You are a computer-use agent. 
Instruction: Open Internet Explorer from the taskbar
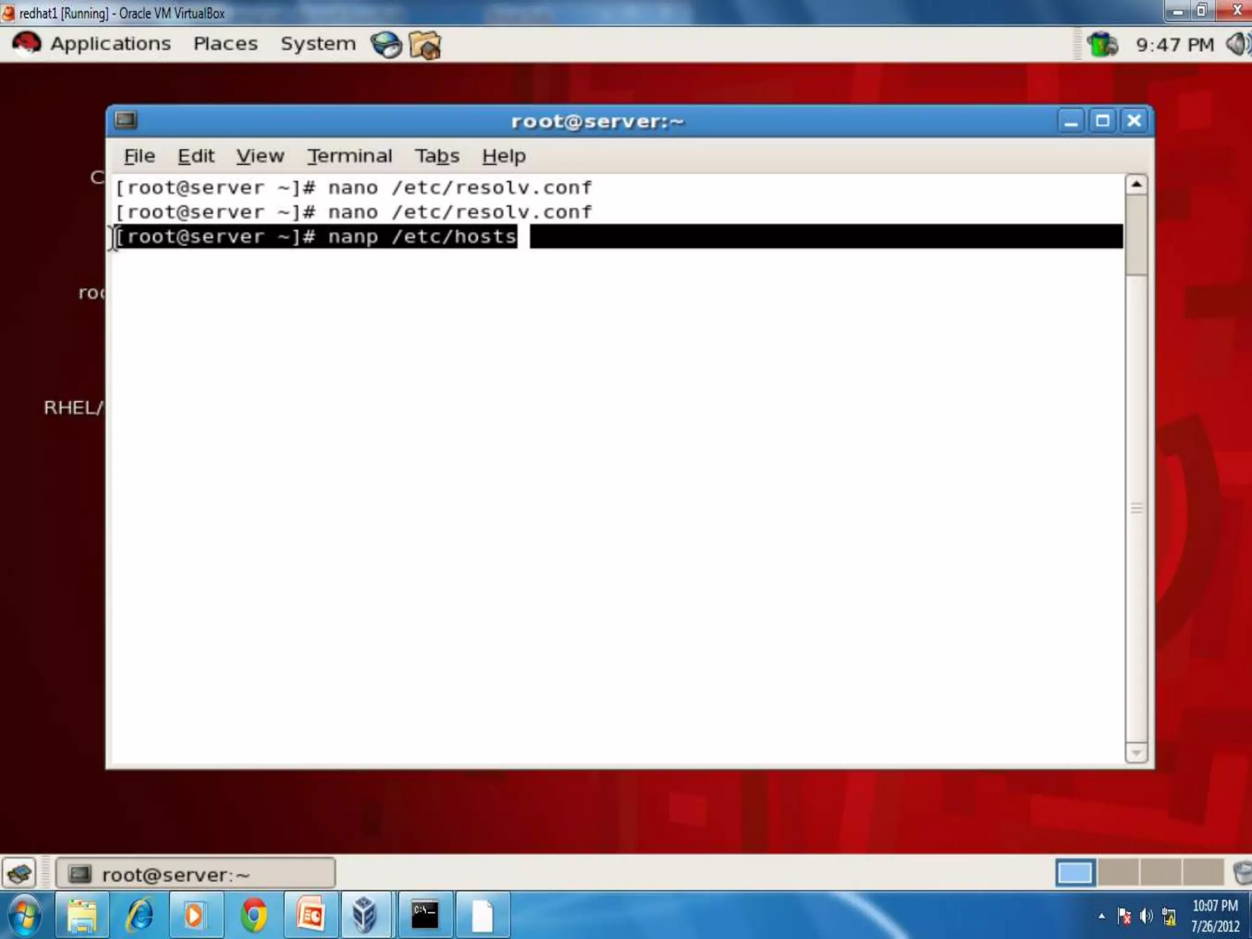click(x=140, y=915)
